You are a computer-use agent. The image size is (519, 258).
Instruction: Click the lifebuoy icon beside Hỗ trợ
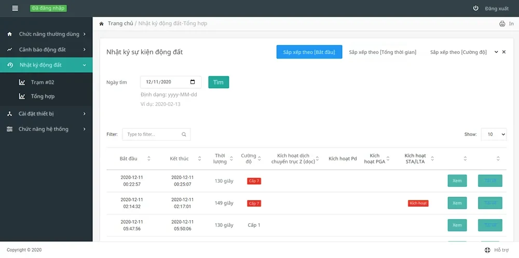(x=487, y=250)
